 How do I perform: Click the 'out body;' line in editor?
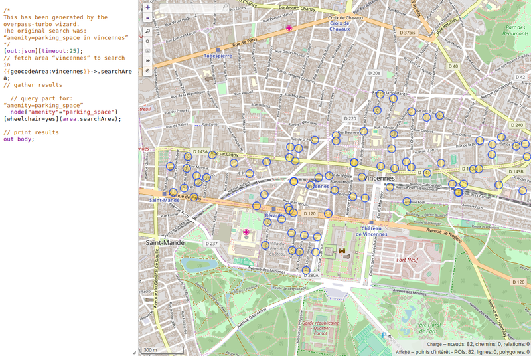18,139
